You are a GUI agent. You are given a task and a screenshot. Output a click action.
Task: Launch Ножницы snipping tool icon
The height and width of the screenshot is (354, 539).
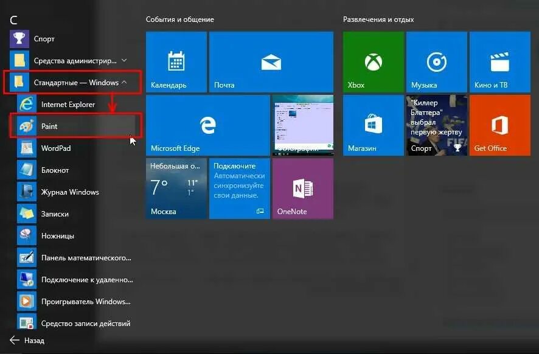click(27, 236)
